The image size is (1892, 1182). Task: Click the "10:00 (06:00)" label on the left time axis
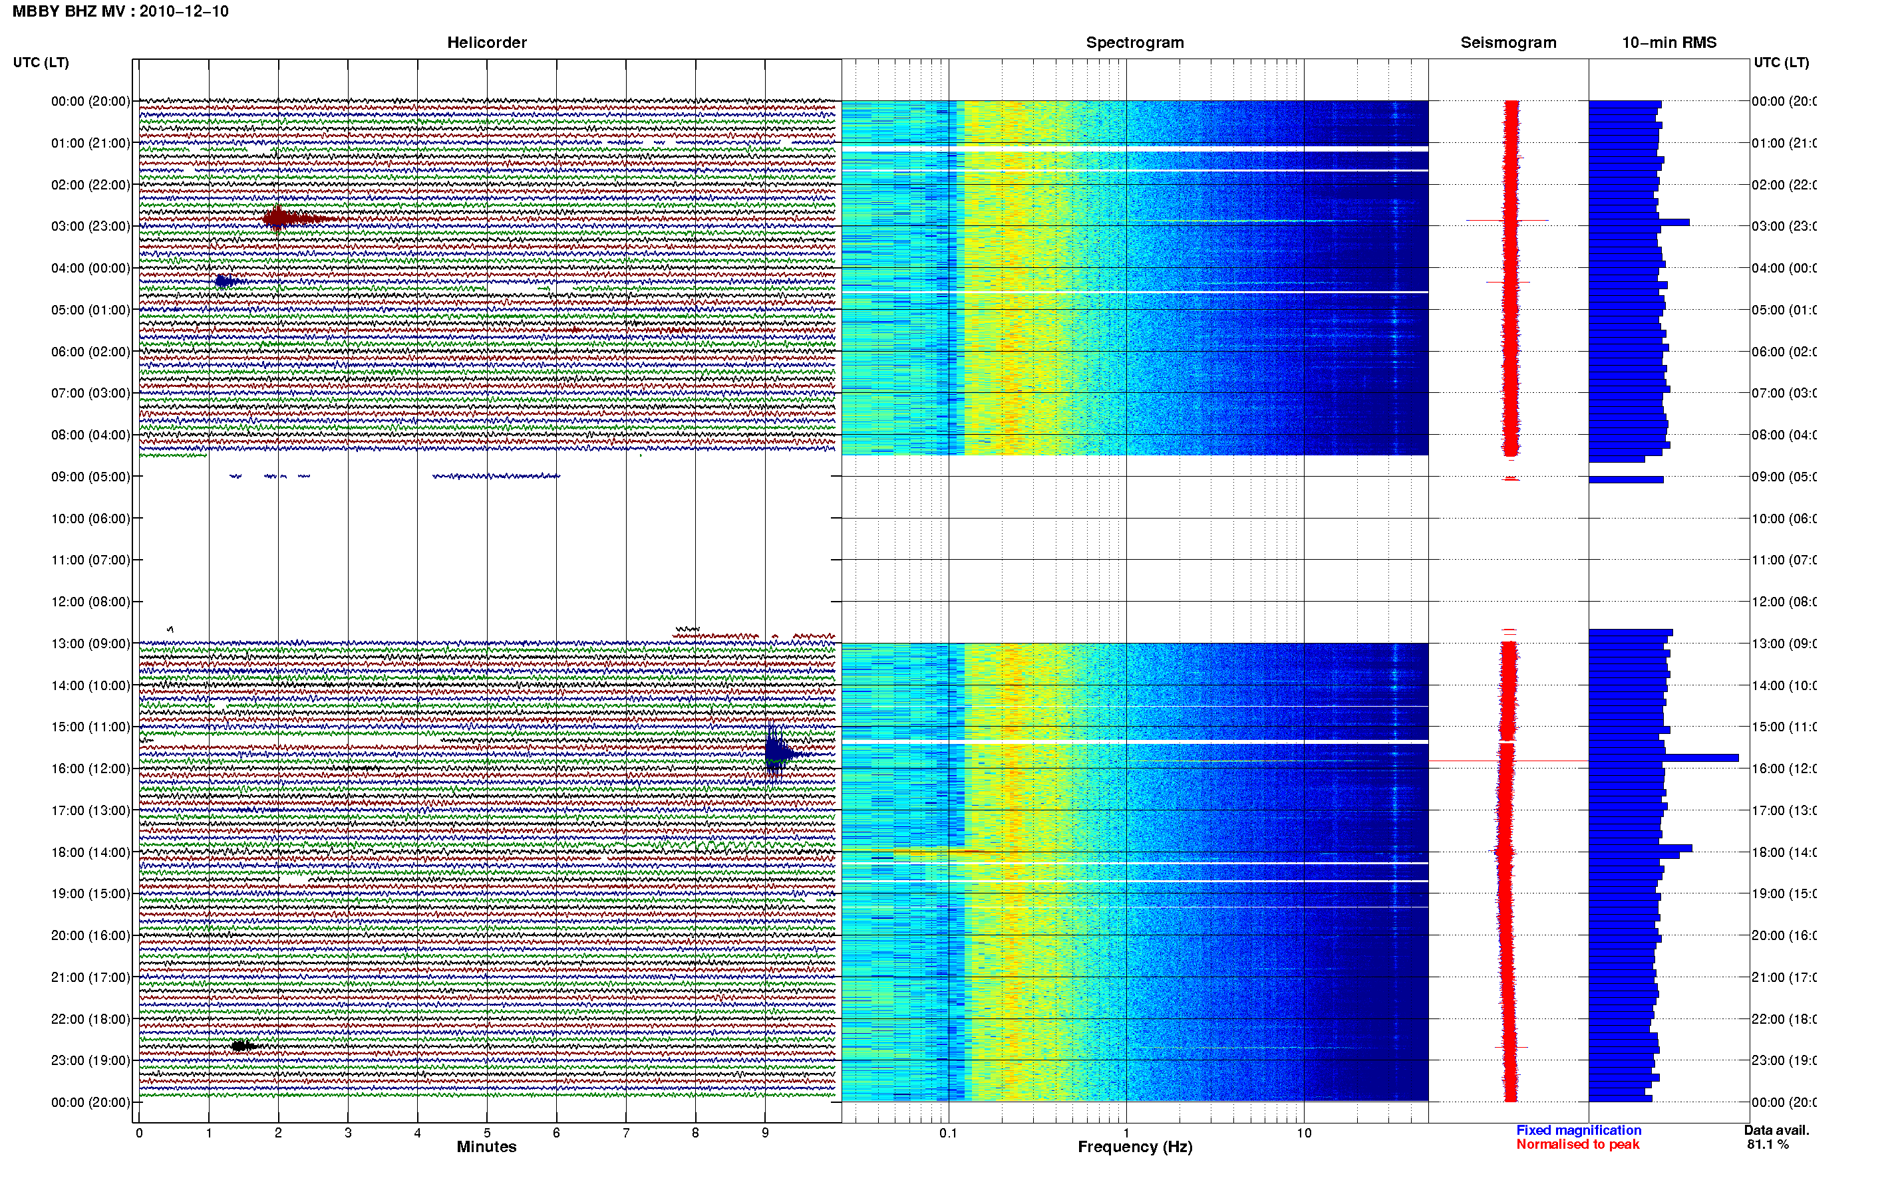[x=90, y=519]
